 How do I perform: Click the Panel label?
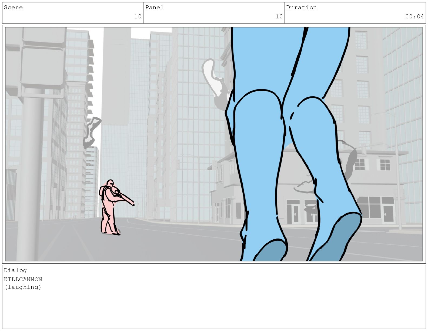pyautogui.click(x=155, y=8)
